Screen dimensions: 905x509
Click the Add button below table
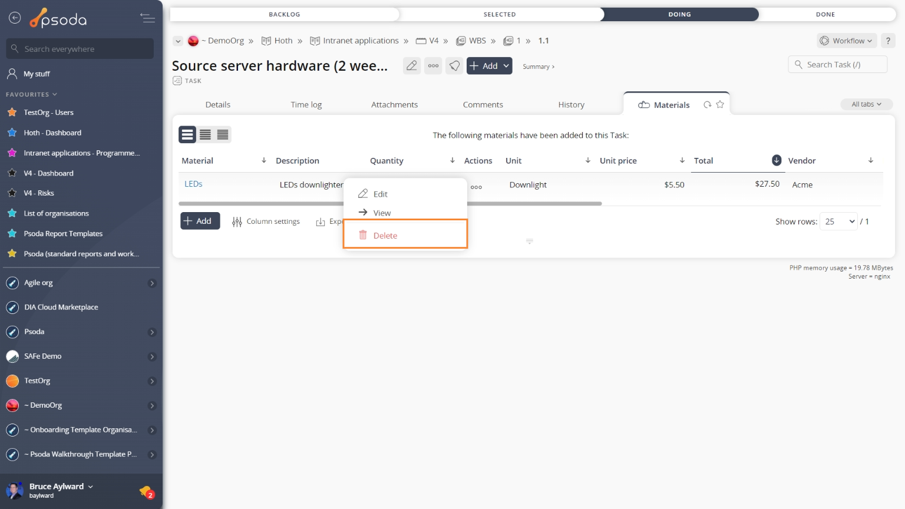pos(200,221)
